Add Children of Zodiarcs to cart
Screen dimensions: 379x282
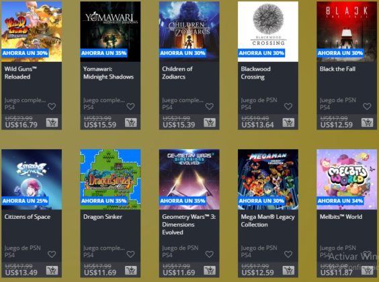pyautogui.click(x=210, y=123)
